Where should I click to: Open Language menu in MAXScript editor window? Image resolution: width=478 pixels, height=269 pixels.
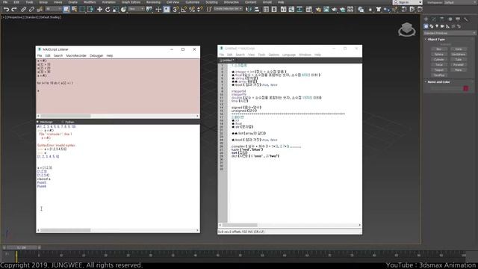coord(289,55)
